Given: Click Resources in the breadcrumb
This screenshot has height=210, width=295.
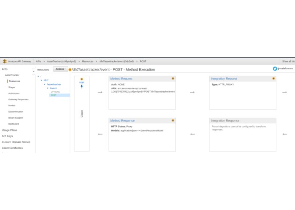Looking at the screenshot, I should click(x=88, y=61).
